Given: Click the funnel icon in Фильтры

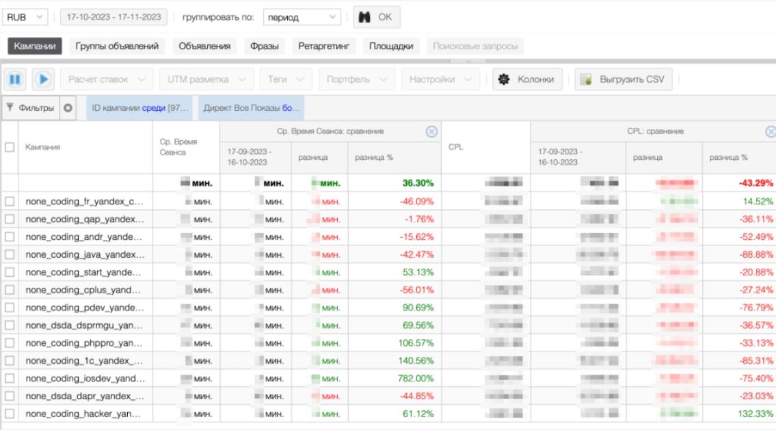Looking at the screenshot, I should point(10,107).
